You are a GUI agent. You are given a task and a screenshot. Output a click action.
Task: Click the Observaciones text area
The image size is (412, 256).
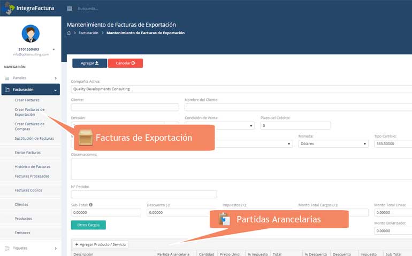(241, 169)
